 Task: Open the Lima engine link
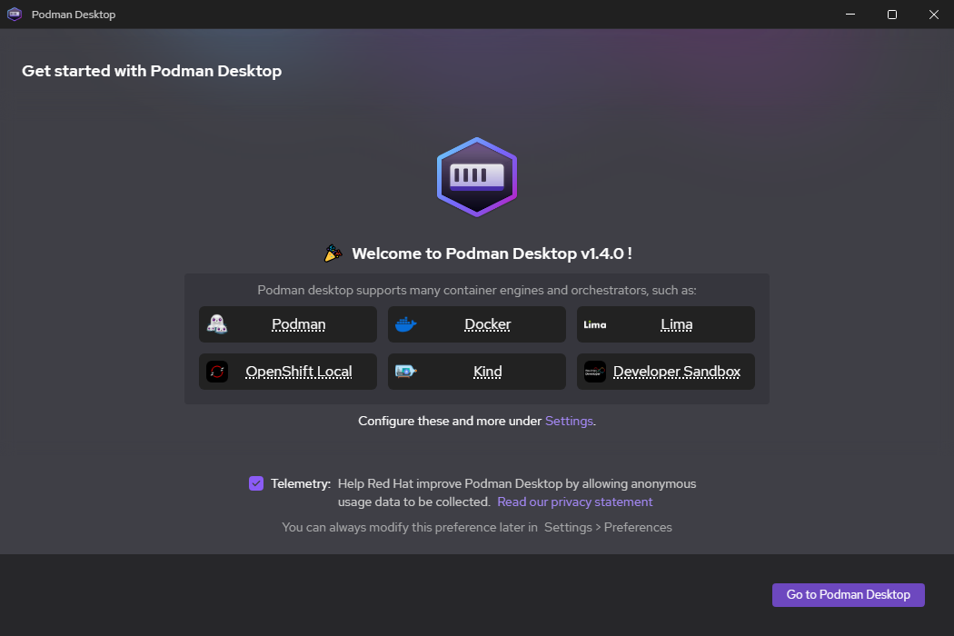coord(677,324)
